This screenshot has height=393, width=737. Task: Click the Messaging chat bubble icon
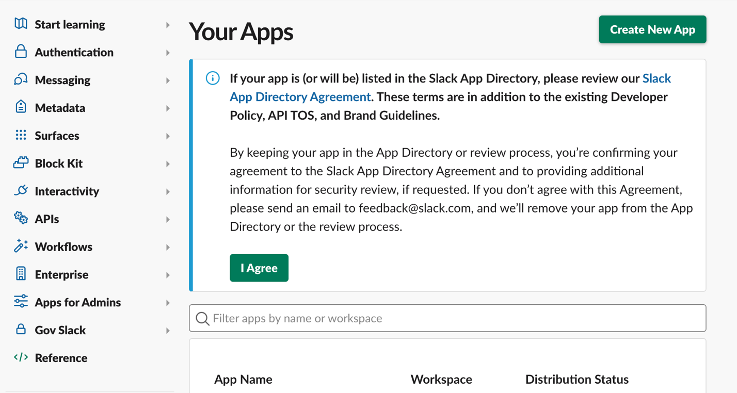click(21, 79)
